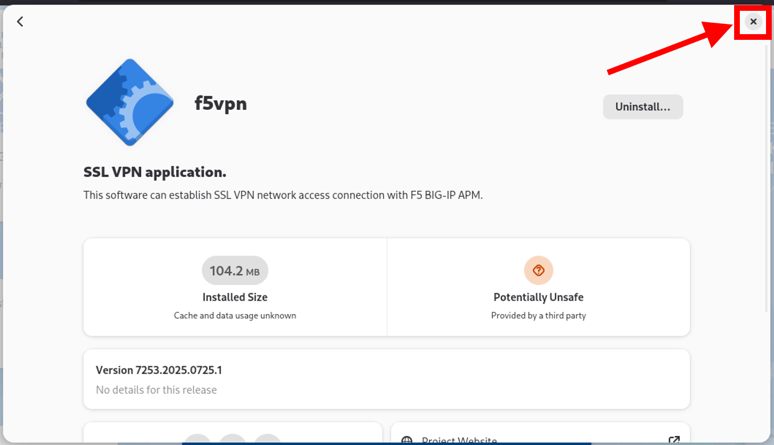Open the Installed Size details tile
The height and width of the screenshot is (445, 774).
tap(235, 287)
